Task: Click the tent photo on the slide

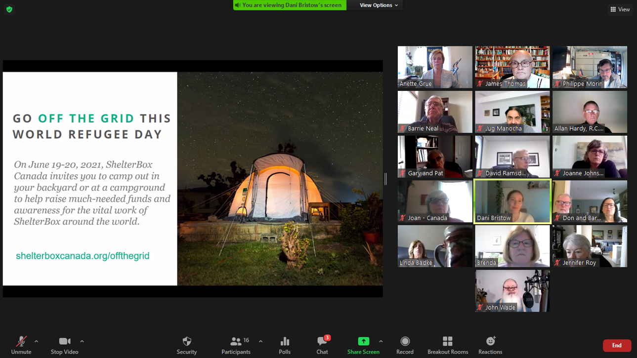Action: tap(280, 179)
